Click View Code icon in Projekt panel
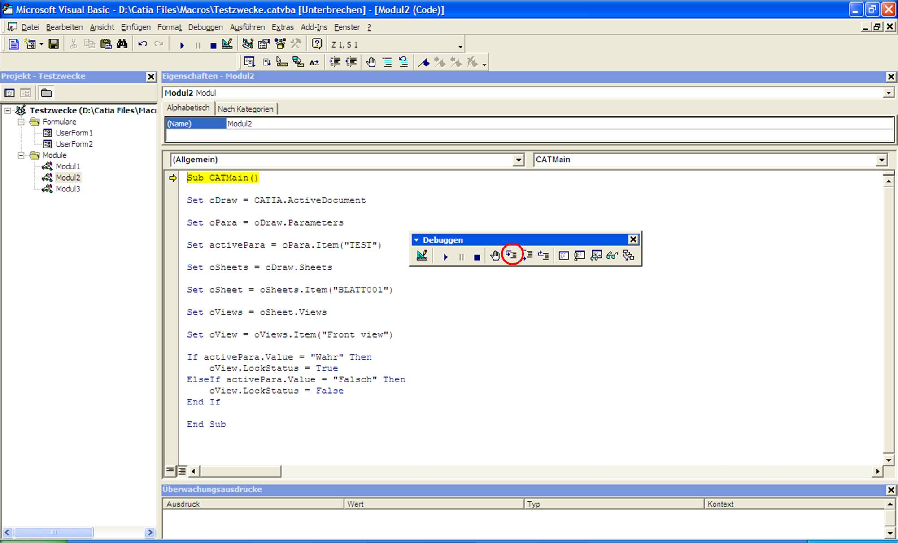The width and height of the screenshot is (898, 543). pyautogui.click(x=9, y=93)
